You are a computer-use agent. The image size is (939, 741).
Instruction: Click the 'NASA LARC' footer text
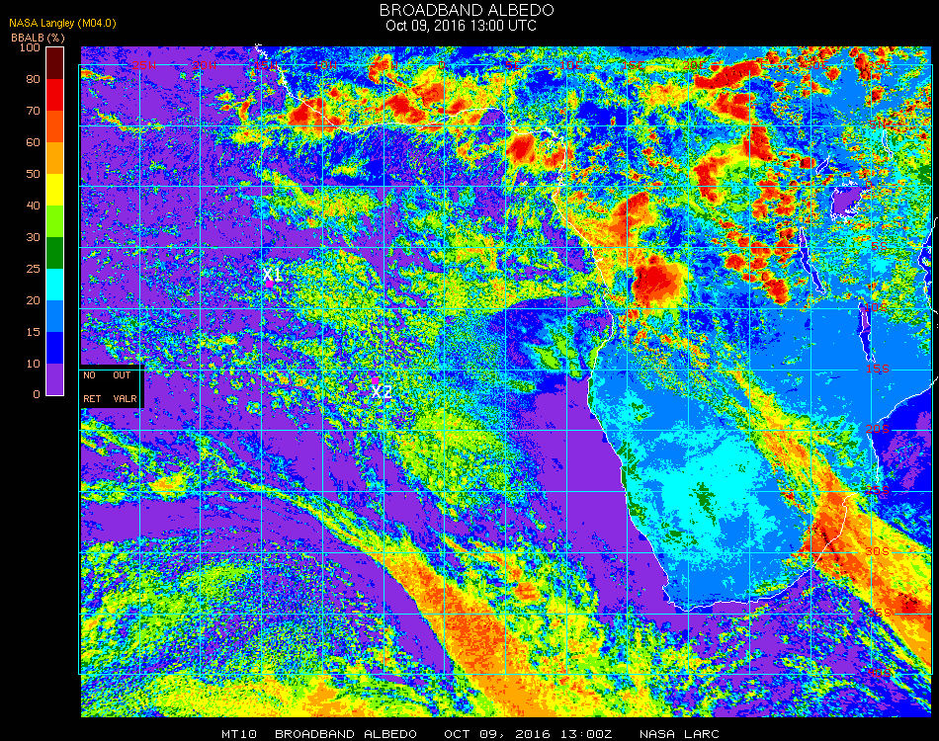click(x=679, y=734)
